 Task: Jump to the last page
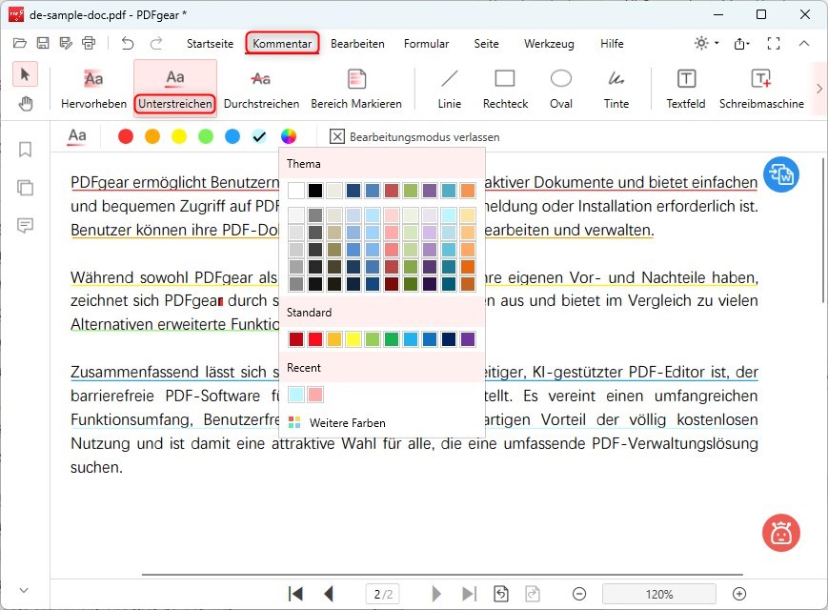click(x=469, y=594)
